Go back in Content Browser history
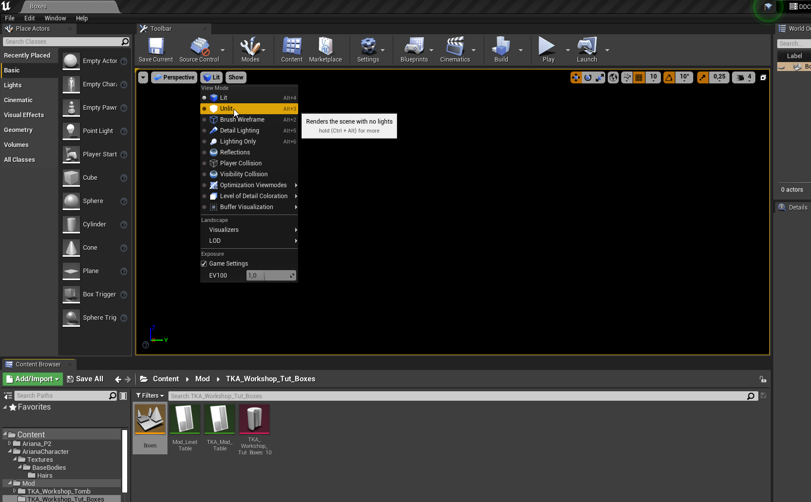Viewport: 811px width, 502px height. tap(118, 379)
